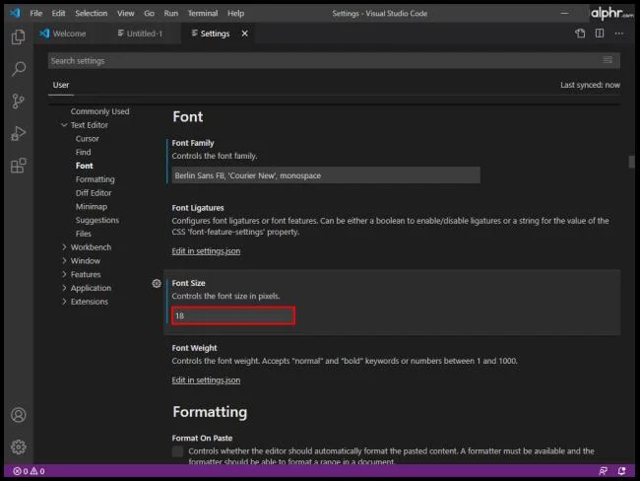Image resolution: width=640 pixels, height=481 pixels.
Task: Select Find in settings tree
Action: pos(83,152)
